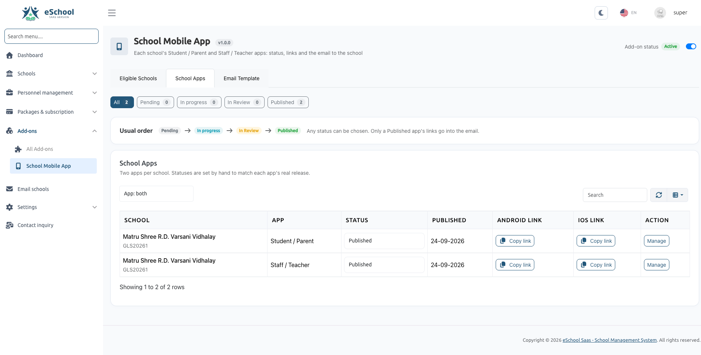Refresh the School Apps table
Screen dimensions: 701x355
pos(659,195)
